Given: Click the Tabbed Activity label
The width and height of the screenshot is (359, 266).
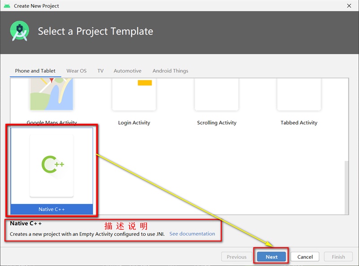Looking at the screenshot, I should tap(299, 123).
